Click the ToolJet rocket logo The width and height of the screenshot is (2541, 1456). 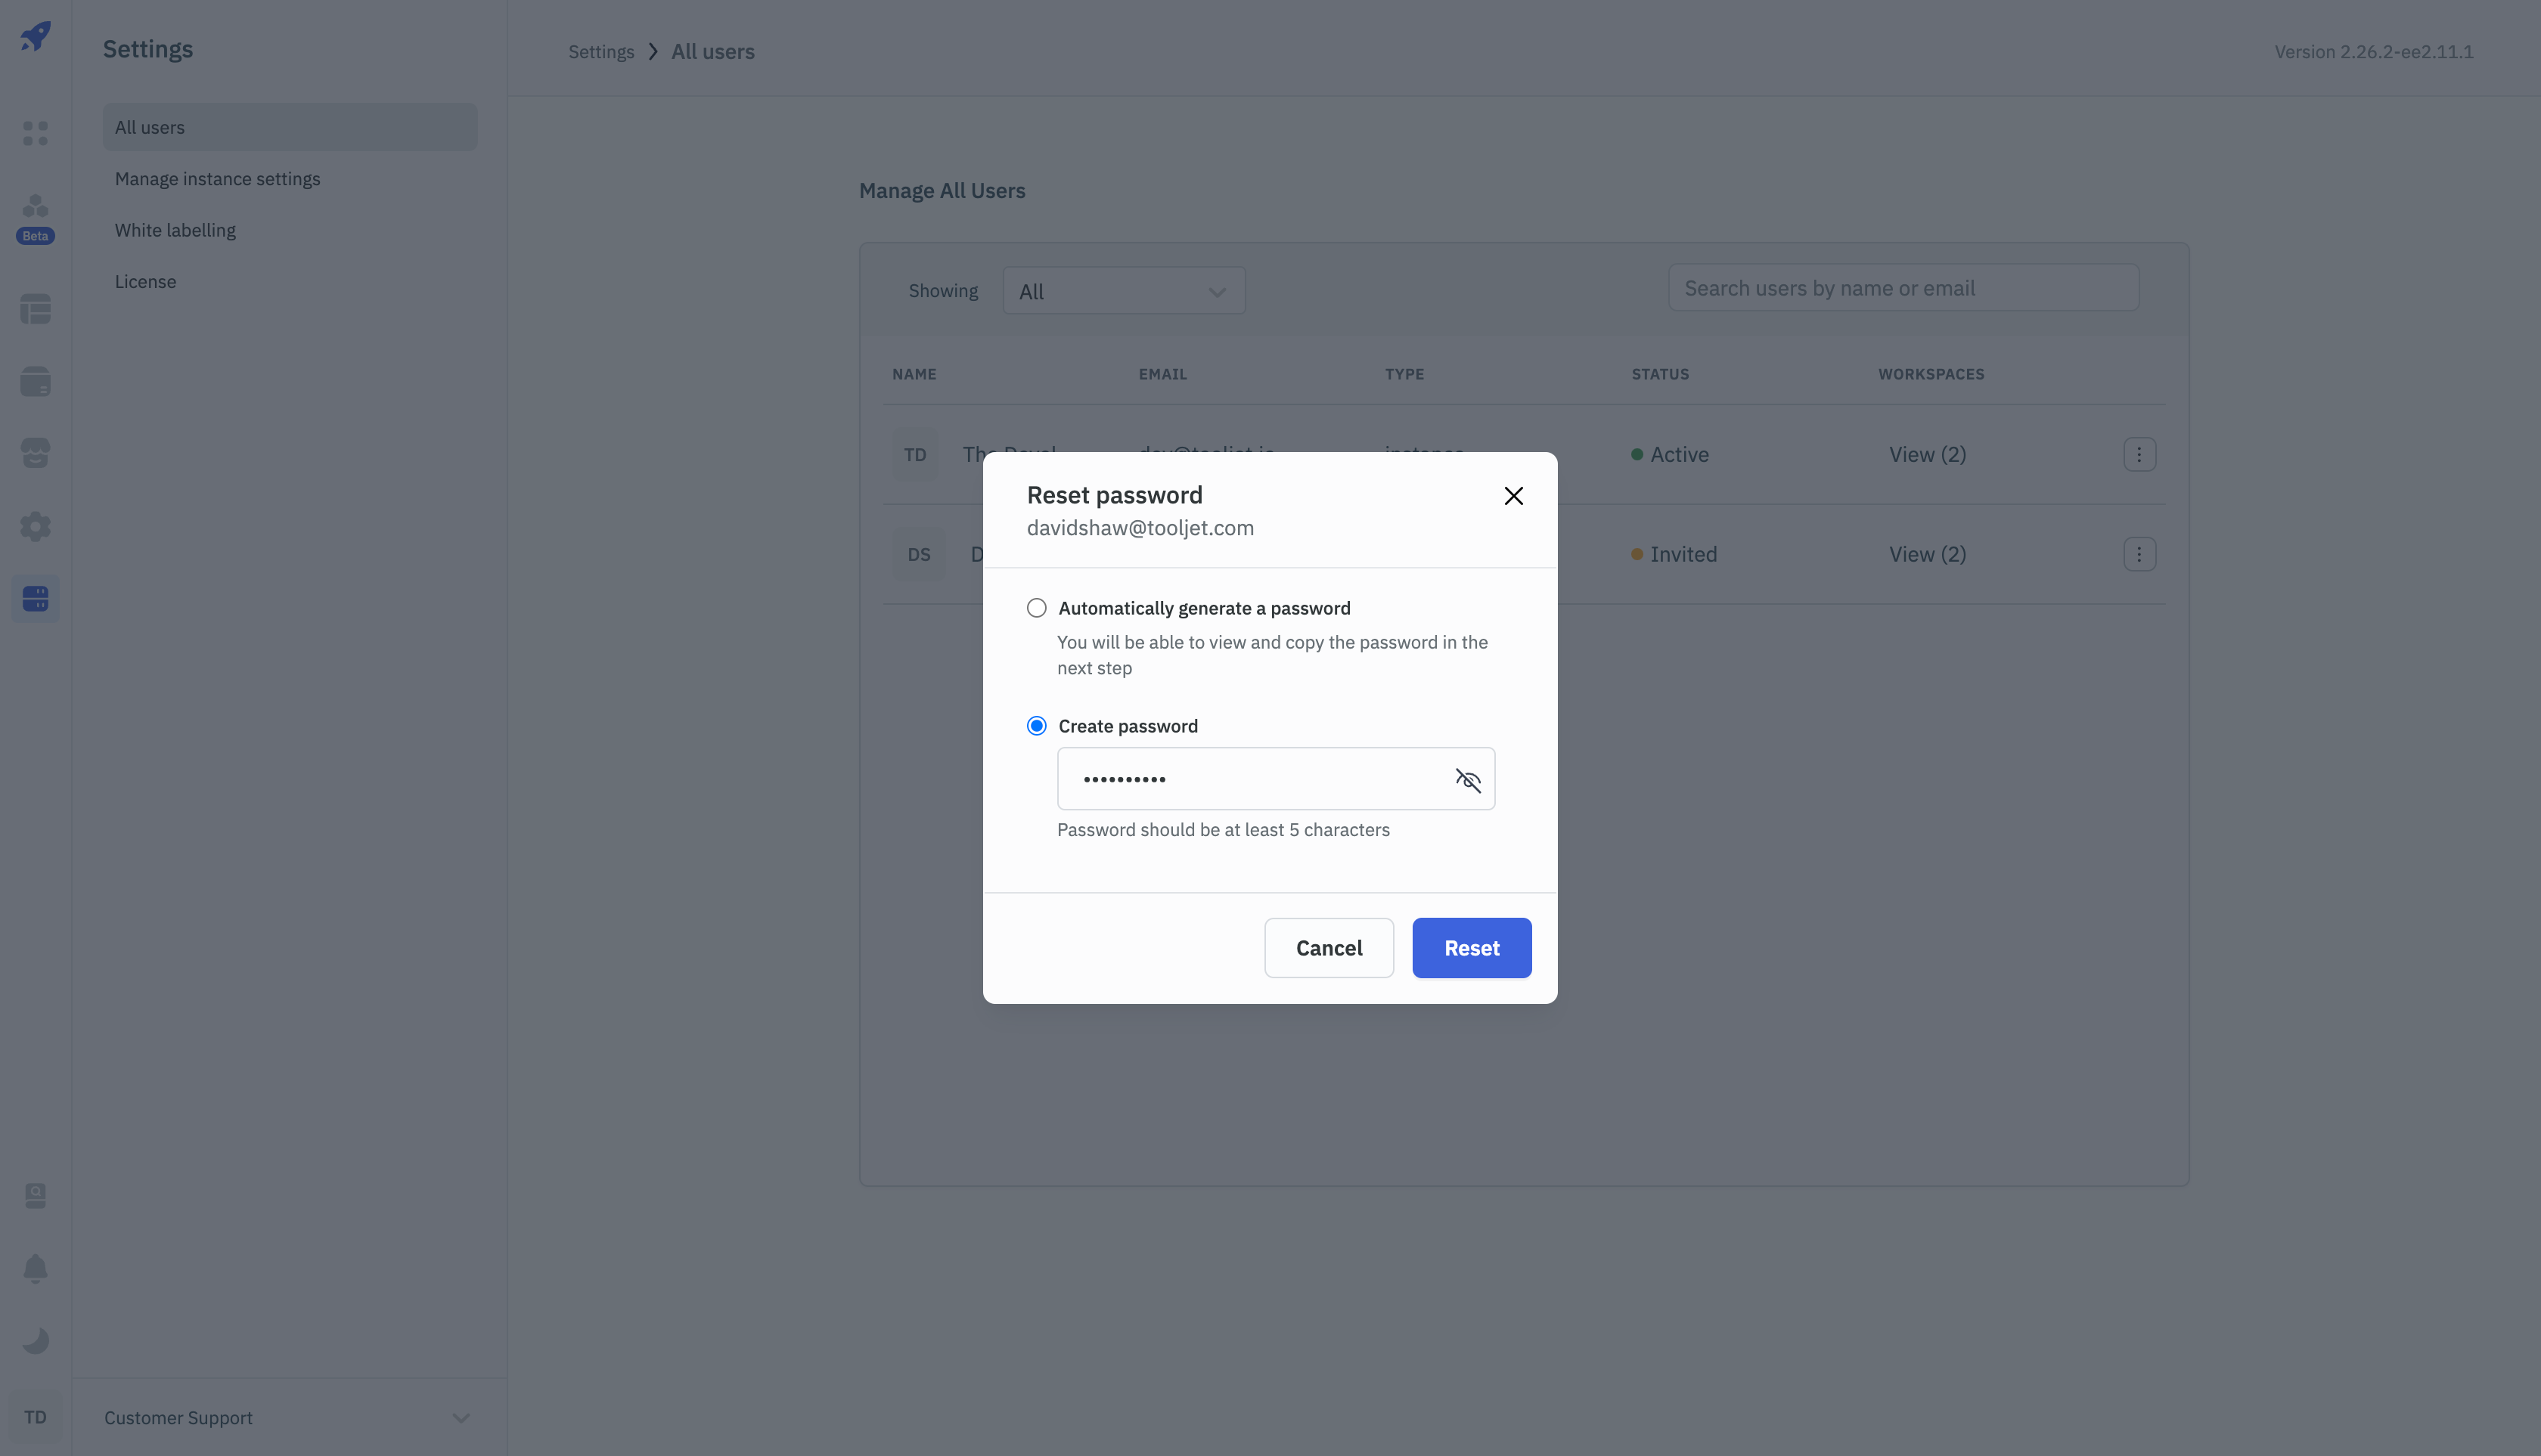[36, 37]
